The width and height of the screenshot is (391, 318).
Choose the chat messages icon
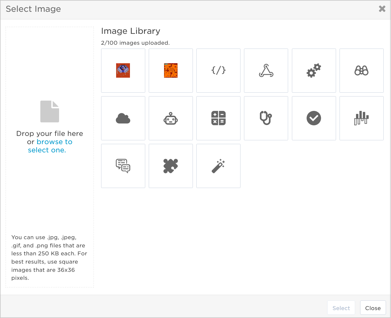tap(123, 166)
